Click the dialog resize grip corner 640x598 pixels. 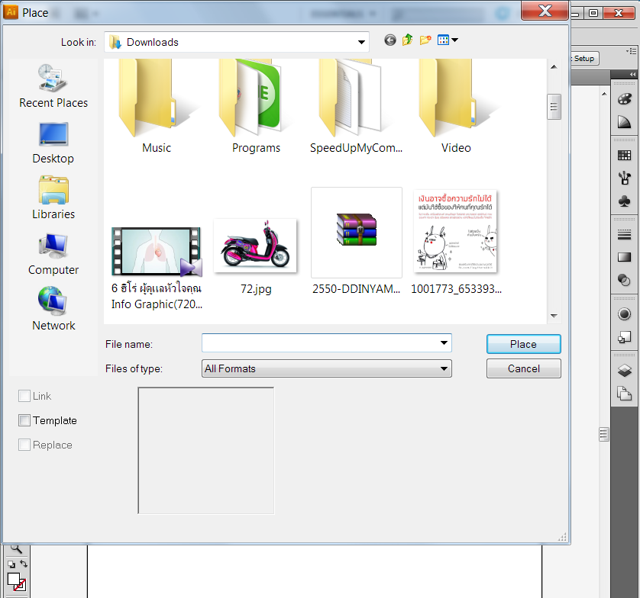[562, 537]
